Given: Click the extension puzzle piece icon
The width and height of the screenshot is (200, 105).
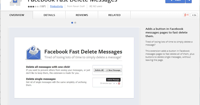Looking at the screenshot, I should click(15, 3).
